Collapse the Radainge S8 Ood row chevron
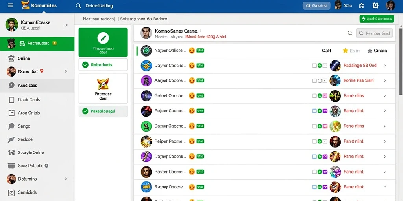Viewport: 403px width, 201px height. pos(385,66)
